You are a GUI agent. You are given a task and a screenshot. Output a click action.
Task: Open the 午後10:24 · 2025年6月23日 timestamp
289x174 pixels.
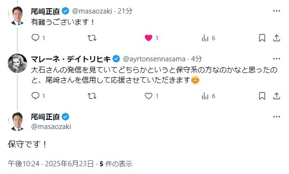[x=51, y=164]
